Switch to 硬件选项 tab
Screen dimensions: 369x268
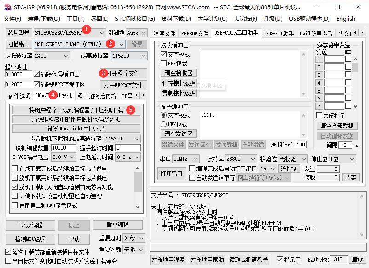coord(19,96)
